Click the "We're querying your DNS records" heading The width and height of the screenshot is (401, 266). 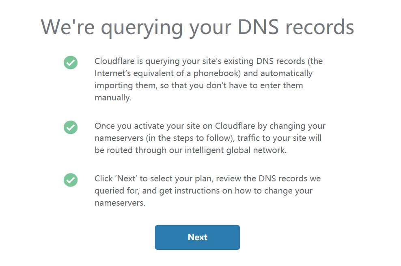(197, 27)
